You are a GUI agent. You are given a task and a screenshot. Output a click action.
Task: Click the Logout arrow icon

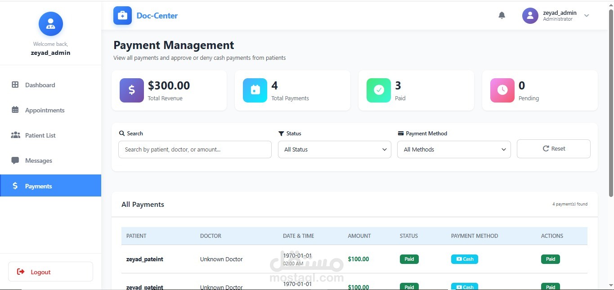[x=21, y=272]
